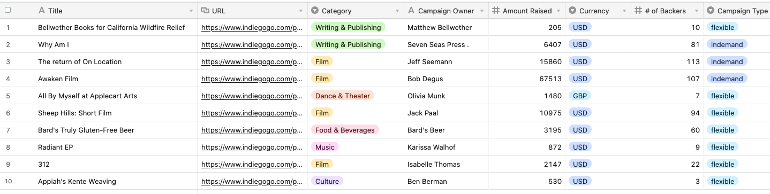Click Writing & Publishing tag in Why Am I row
This screenshot has width=770, height=194.
[x=348, y=44]
